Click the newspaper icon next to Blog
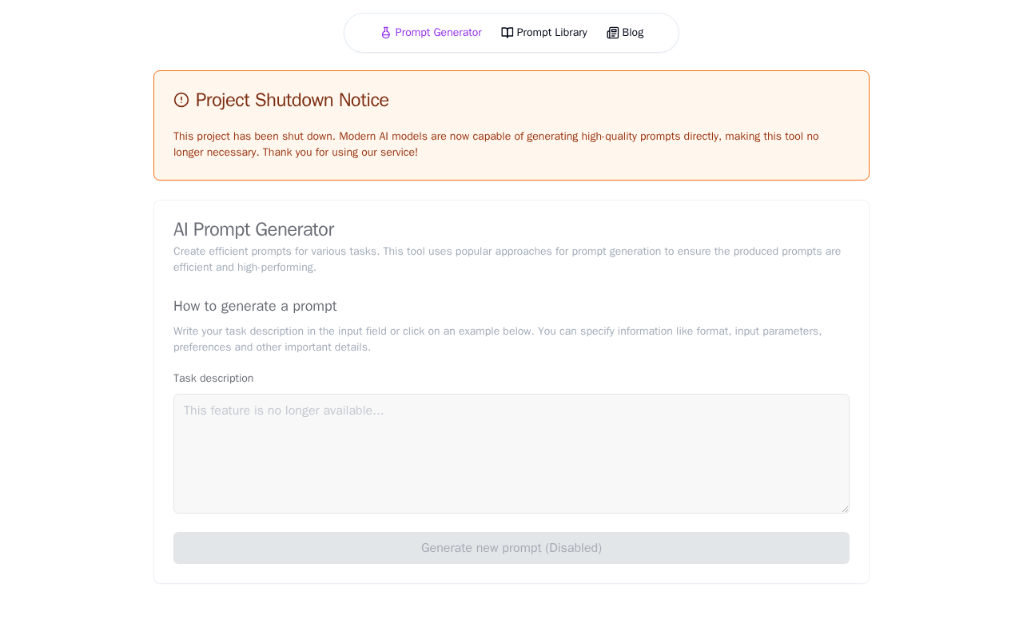Screen dimensions: 1023x639 tap(613, 33)
